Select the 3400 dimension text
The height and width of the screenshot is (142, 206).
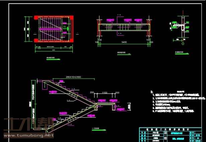(x=124, y=43)
